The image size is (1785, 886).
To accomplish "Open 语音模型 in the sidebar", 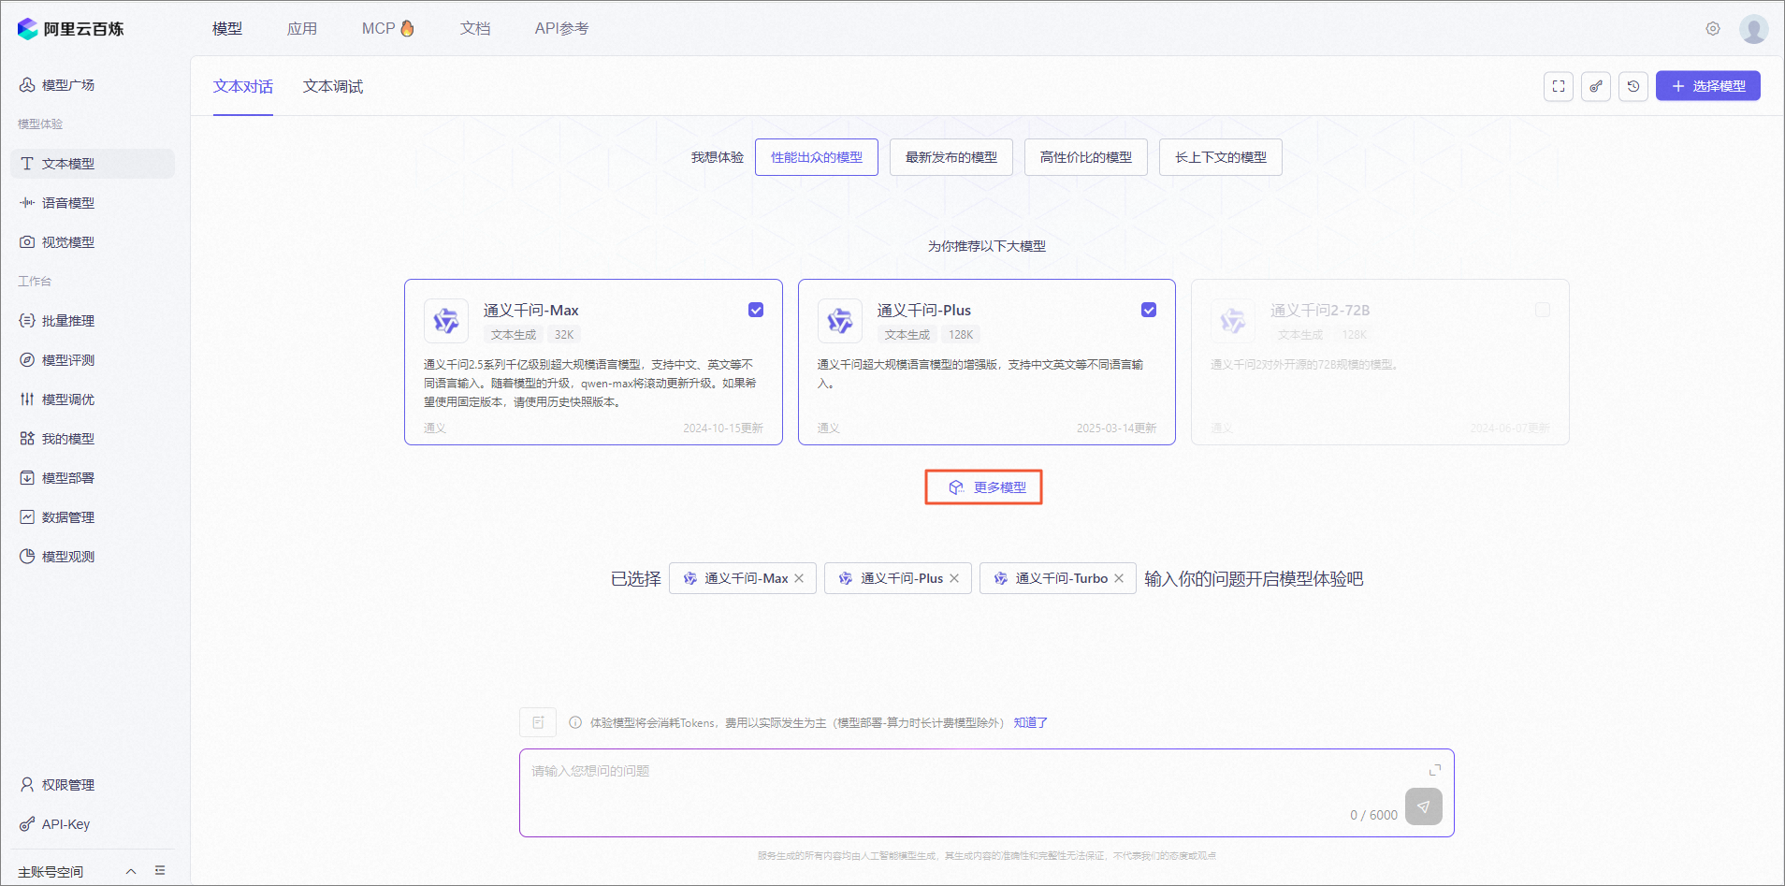I will point(92,203).
